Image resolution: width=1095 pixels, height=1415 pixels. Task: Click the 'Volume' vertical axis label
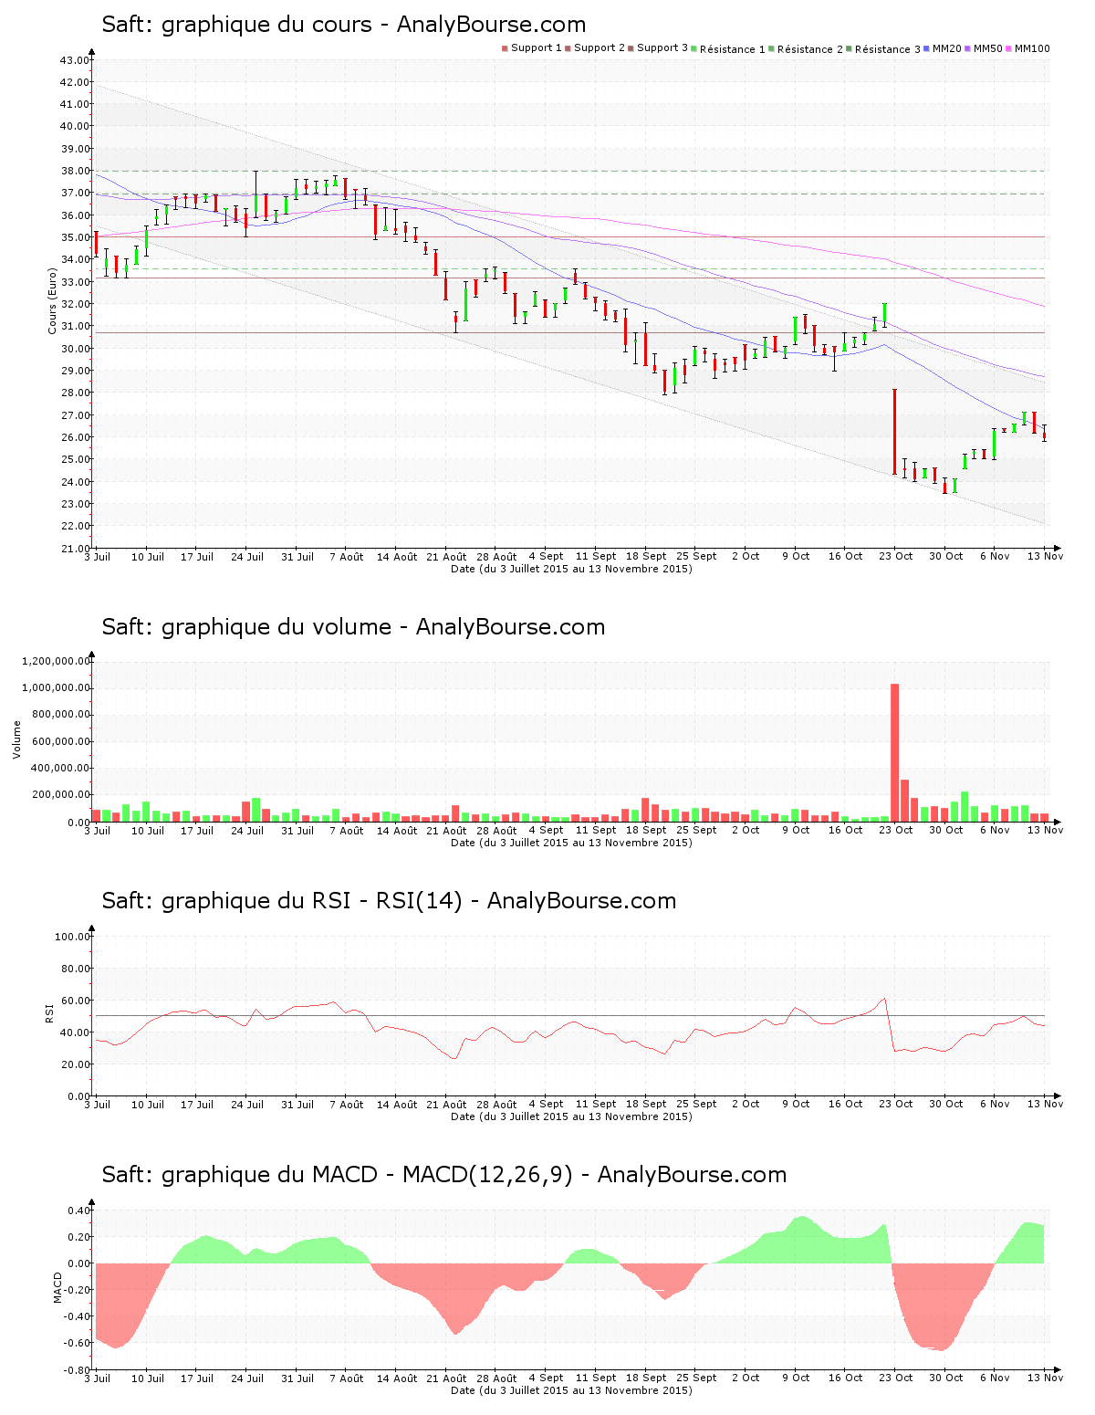16,739
